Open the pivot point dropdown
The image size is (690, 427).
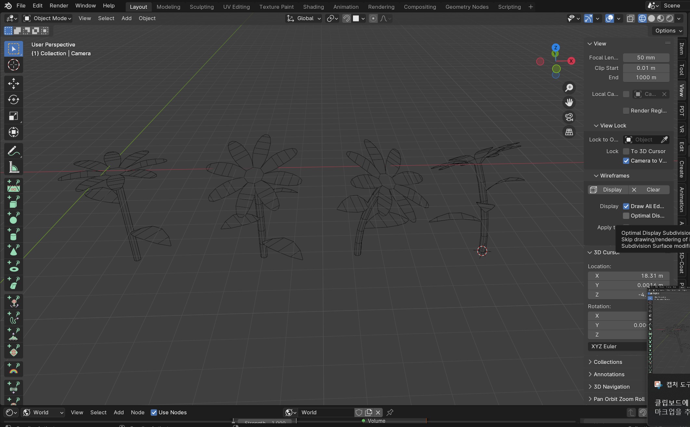coord(332,19)
